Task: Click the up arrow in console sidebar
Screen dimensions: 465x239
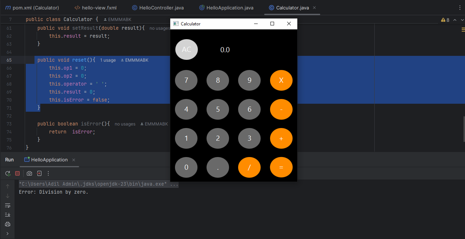Action: (8, 186)
